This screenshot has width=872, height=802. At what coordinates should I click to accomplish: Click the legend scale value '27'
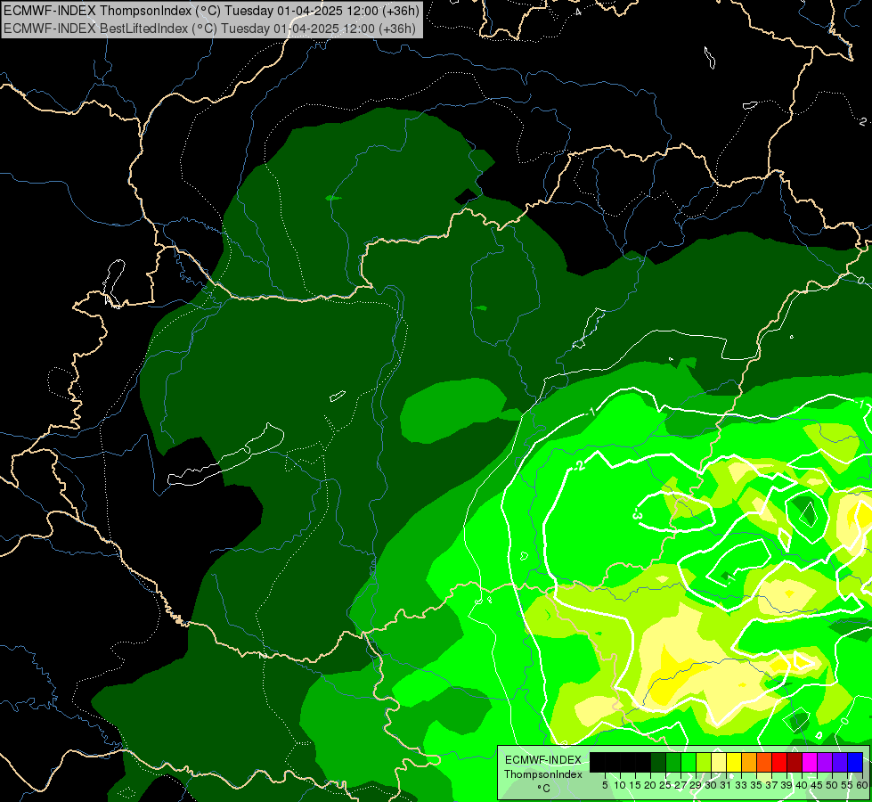coord(680,785)
